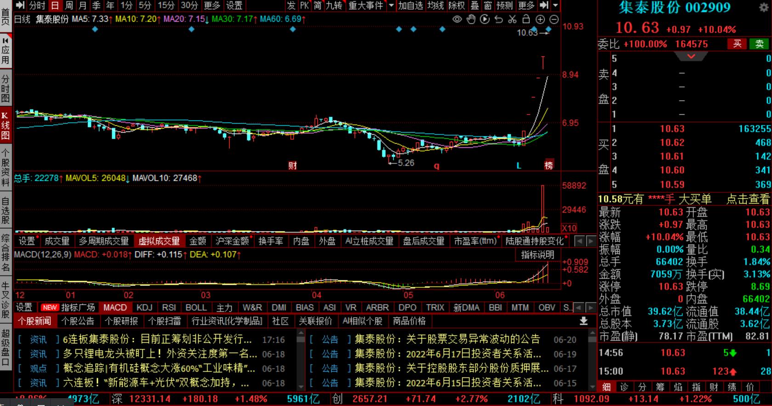This screenshot has height=406, width=772.
Task: Toggle the 叠 overlay option
Action: 475,6
